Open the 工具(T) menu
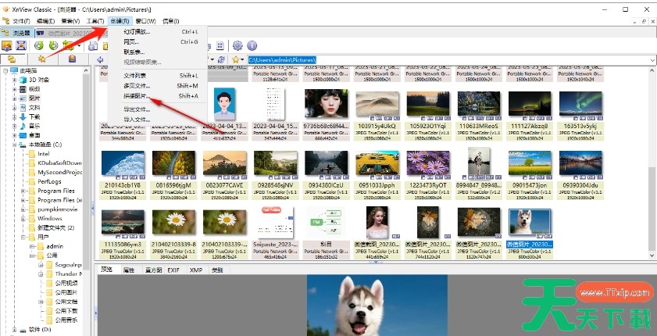657x336 pixels. click(x=95, y=20)
